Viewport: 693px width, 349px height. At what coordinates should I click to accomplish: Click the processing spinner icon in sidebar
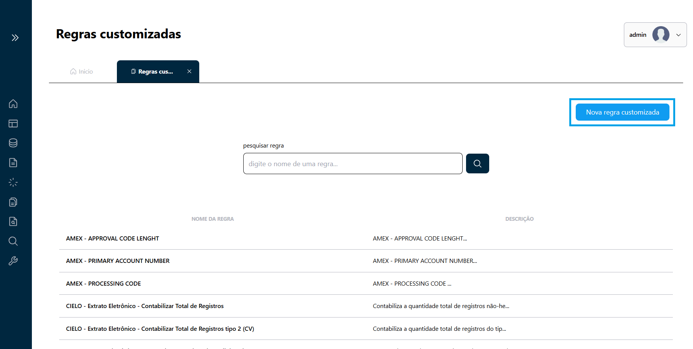pos(13,182)
